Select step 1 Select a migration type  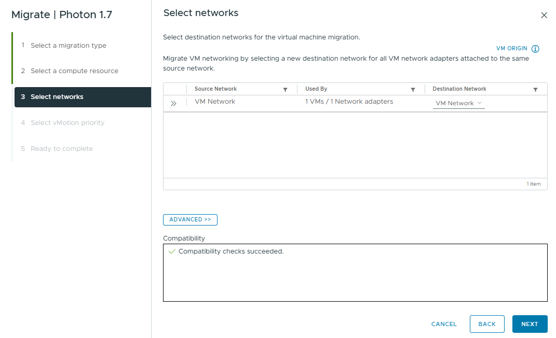coord(68,45)
